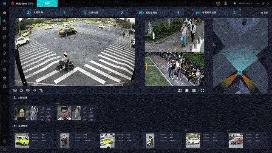Click the age value 22 on first face card
Screen dimensions: 272x153
click(48, 109)
